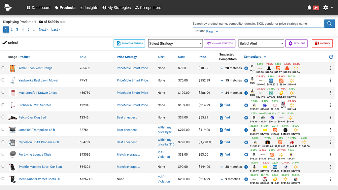Click Amazon competitor icon in Globber Scooter row

click(x=254, y=105)
